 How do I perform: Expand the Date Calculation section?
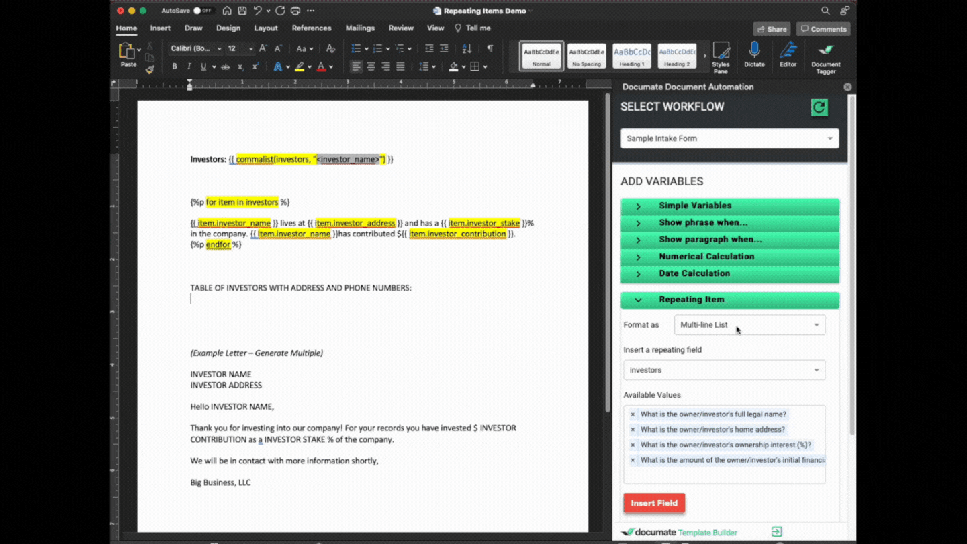click(x=729, y=273)
